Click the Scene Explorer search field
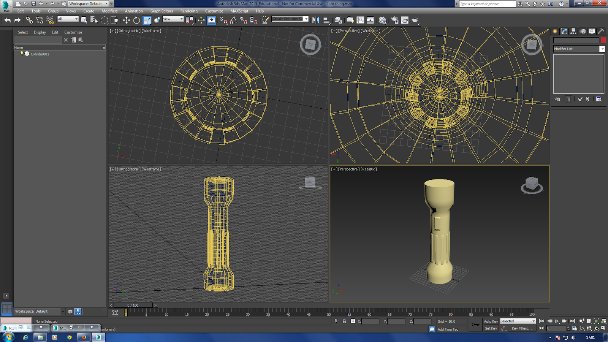This screenshot has width=608, height=342. point(38,40)
